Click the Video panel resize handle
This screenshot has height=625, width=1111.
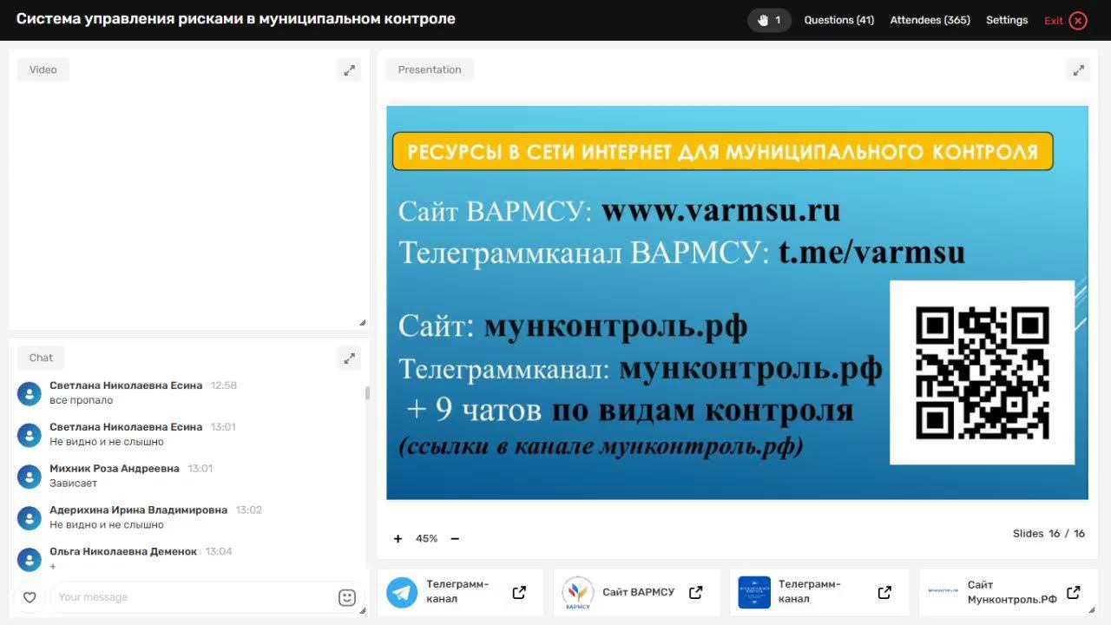pyautogui.click(x=362, y=322)
